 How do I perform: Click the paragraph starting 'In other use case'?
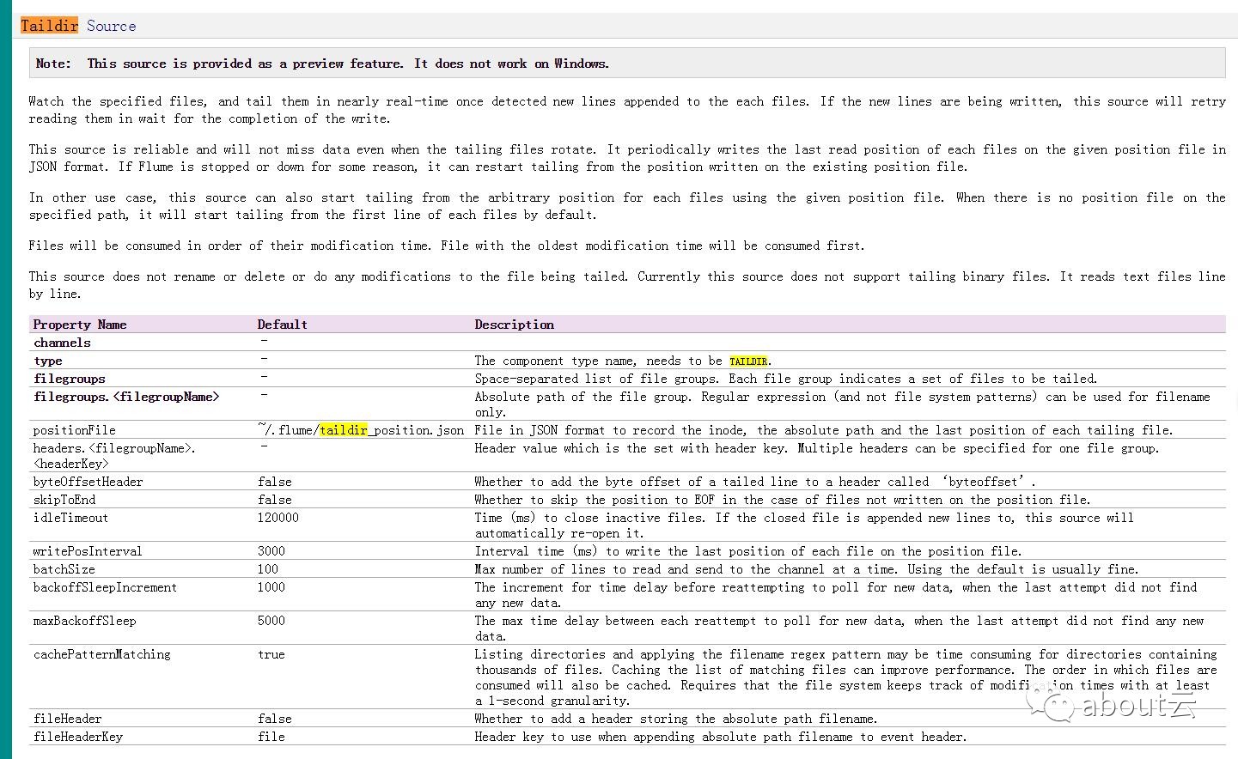tap(627, 206)
